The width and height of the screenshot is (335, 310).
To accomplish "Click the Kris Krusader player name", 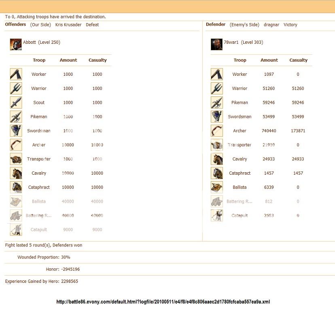I will pyautogui.click(x=68, y=25).
